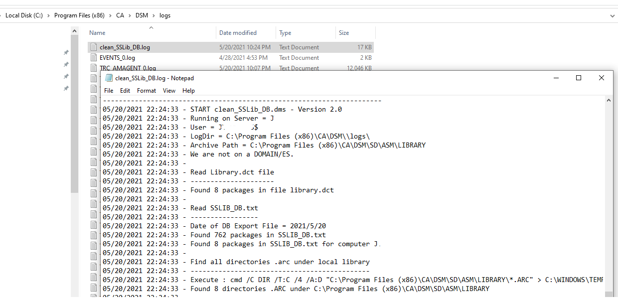This screenshot has width=618, height=301.
Task: Open Notepad's Help menu
Action: click(x=188, y=91)
